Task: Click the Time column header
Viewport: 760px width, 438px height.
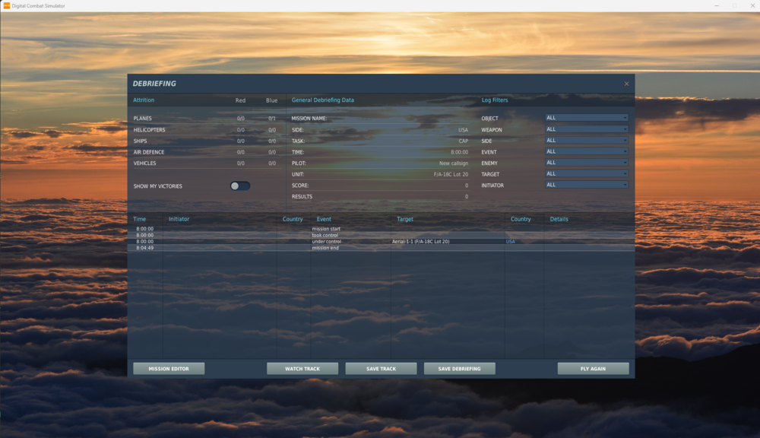Action: pos(139,219)
